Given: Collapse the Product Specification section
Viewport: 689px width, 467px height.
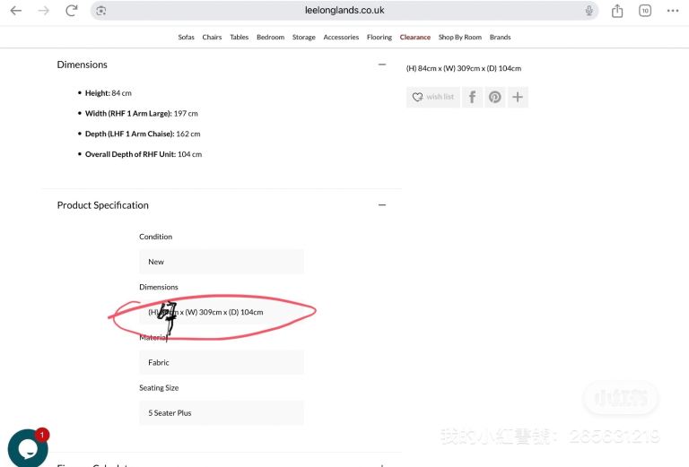Looking at the screenshot, I should 382,205.
